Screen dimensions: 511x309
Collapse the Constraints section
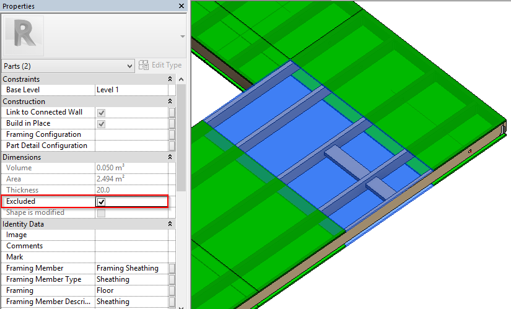coord(170,79)
